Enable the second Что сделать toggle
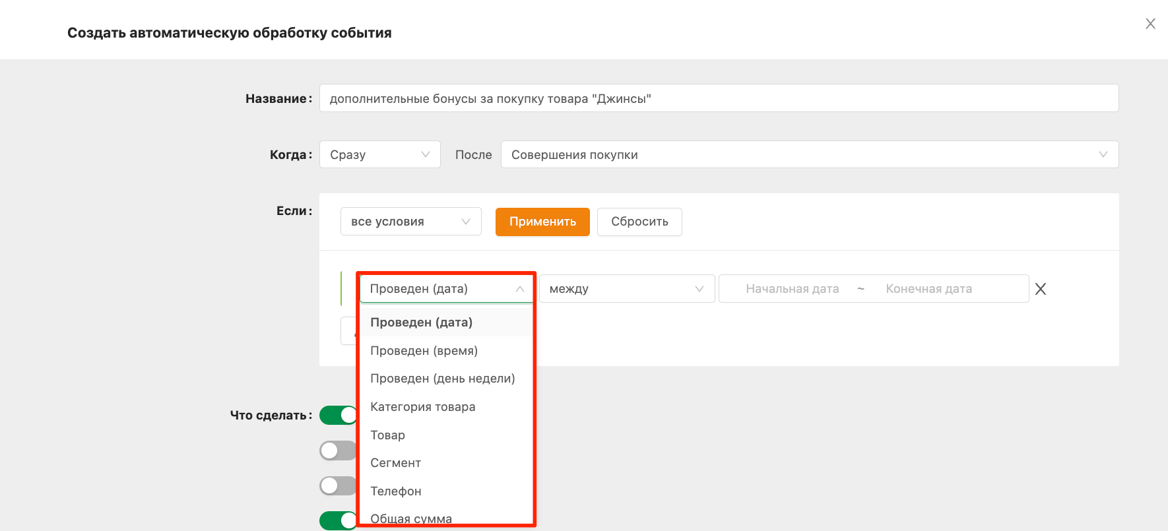Viewport: 1168px width, 531px height. pyautogui.click(x=338, y=451)
